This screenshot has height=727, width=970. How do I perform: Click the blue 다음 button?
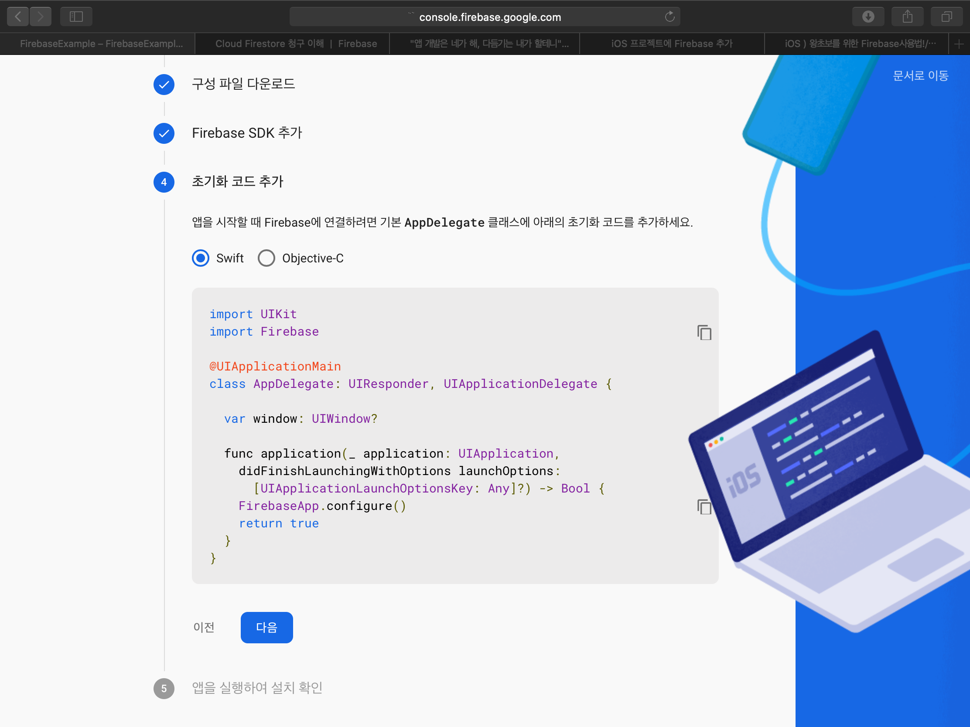pos(266,628)
